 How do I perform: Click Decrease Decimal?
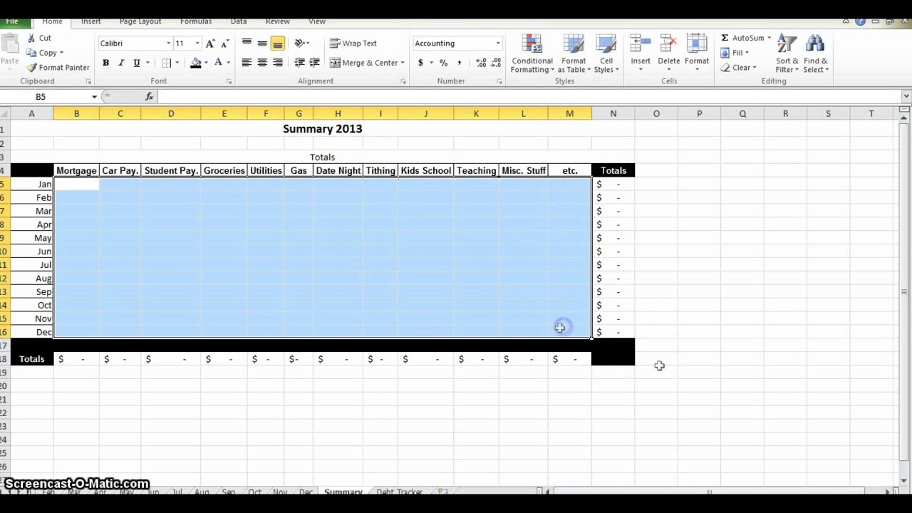click(496, 63)
